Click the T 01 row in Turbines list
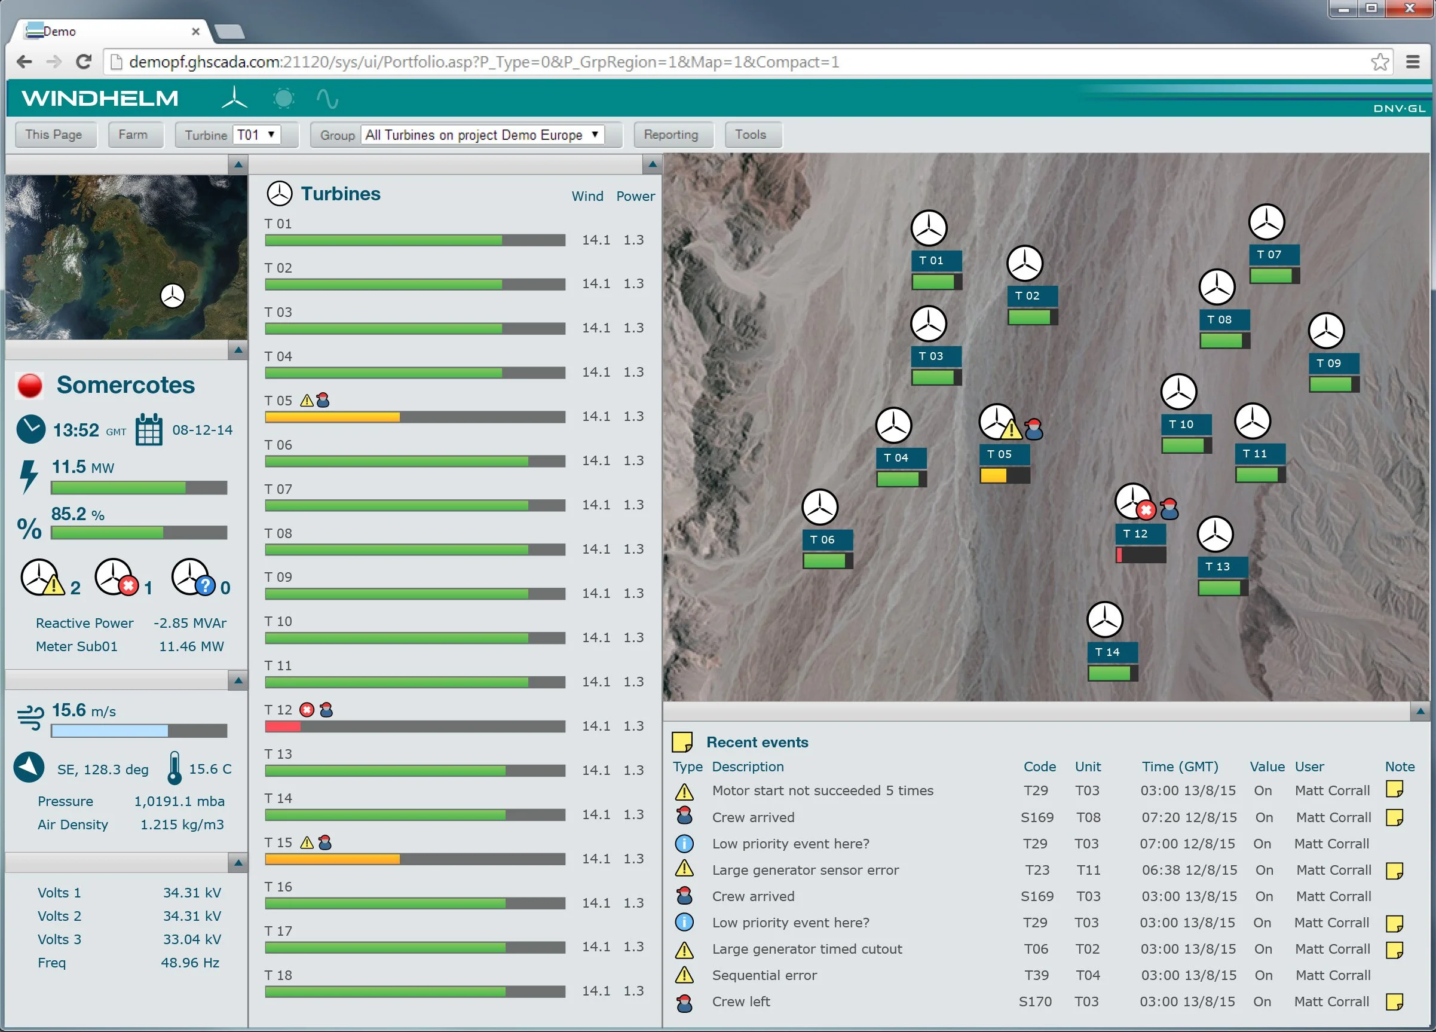Image resolution: width=1436 pixels, height=1032 pixels. 455,233
